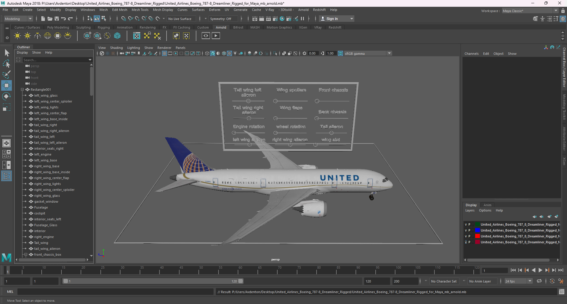Click the playback range slider bar

click(x=153, y=281)
